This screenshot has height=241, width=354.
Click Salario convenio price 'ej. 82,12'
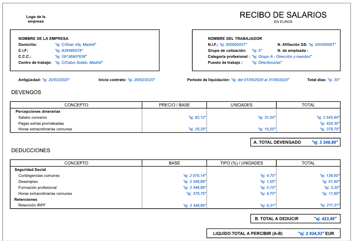(x=197, y=117)
